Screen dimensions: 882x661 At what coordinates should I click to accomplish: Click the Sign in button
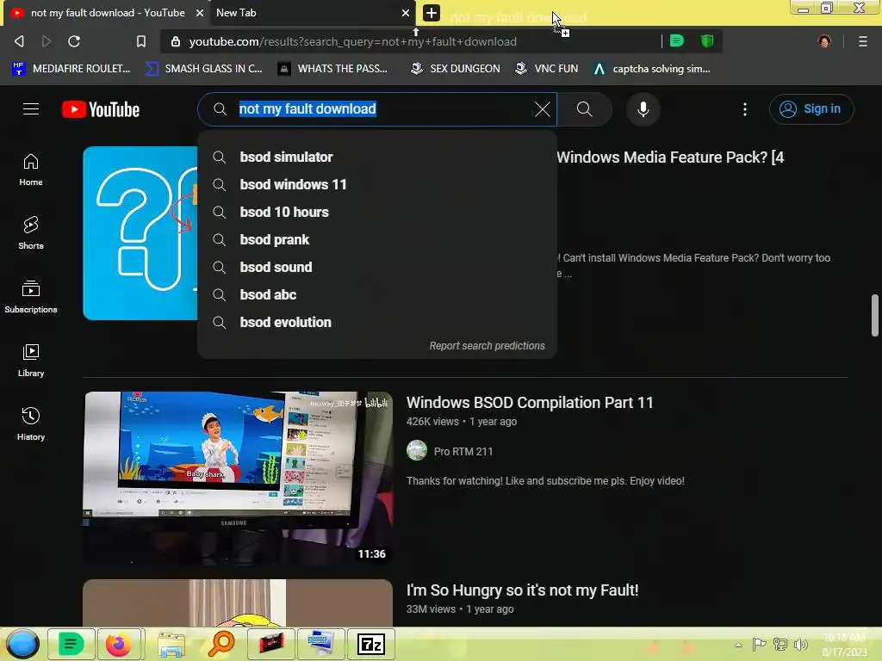click(811, 109)
